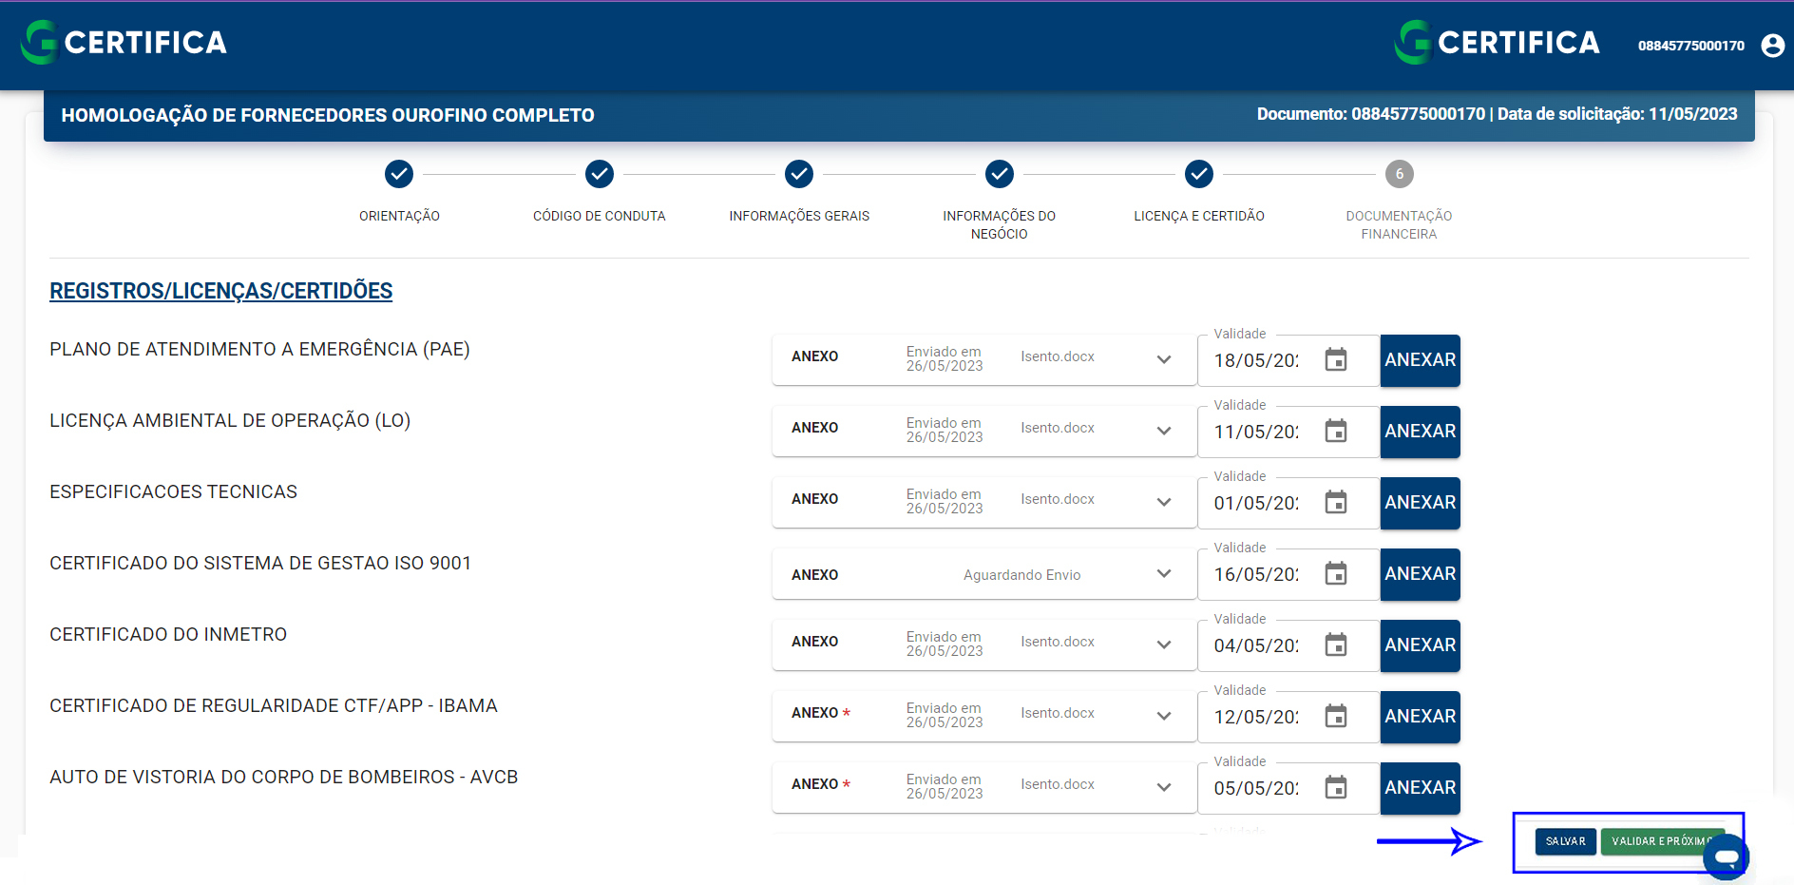Image resolution: width=1794 pixels, height=885 pixels.
Task: Open the chat support bubble
Action: [1727, 857]
